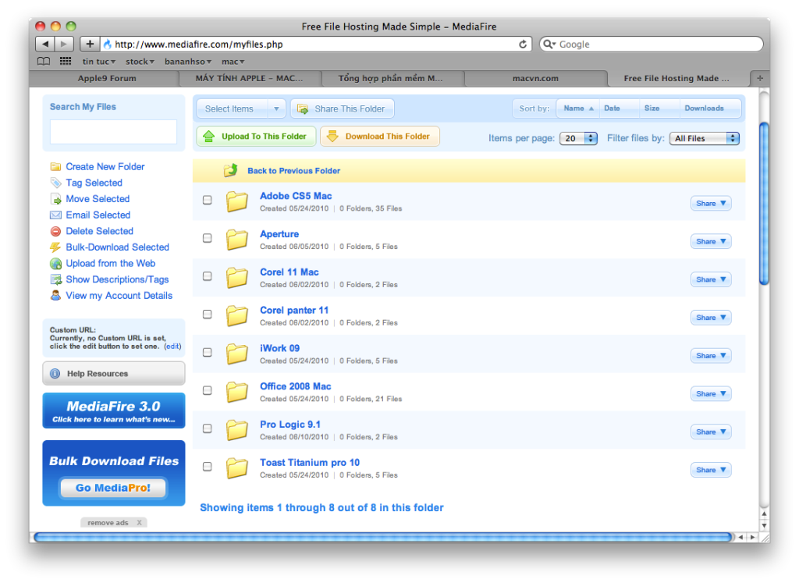Go back with the browser back arrow
799x583 pixels.
(45, 44)
